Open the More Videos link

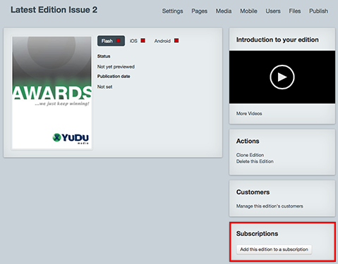pos(249,113)
